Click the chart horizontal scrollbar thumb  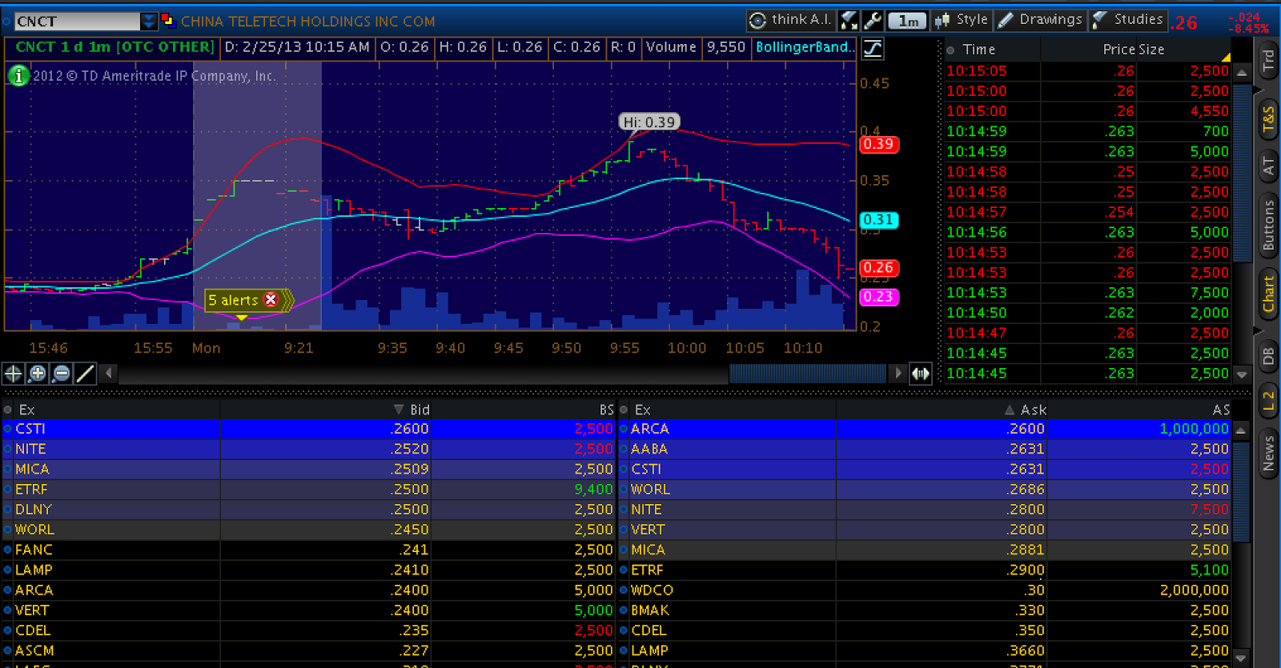807,373
